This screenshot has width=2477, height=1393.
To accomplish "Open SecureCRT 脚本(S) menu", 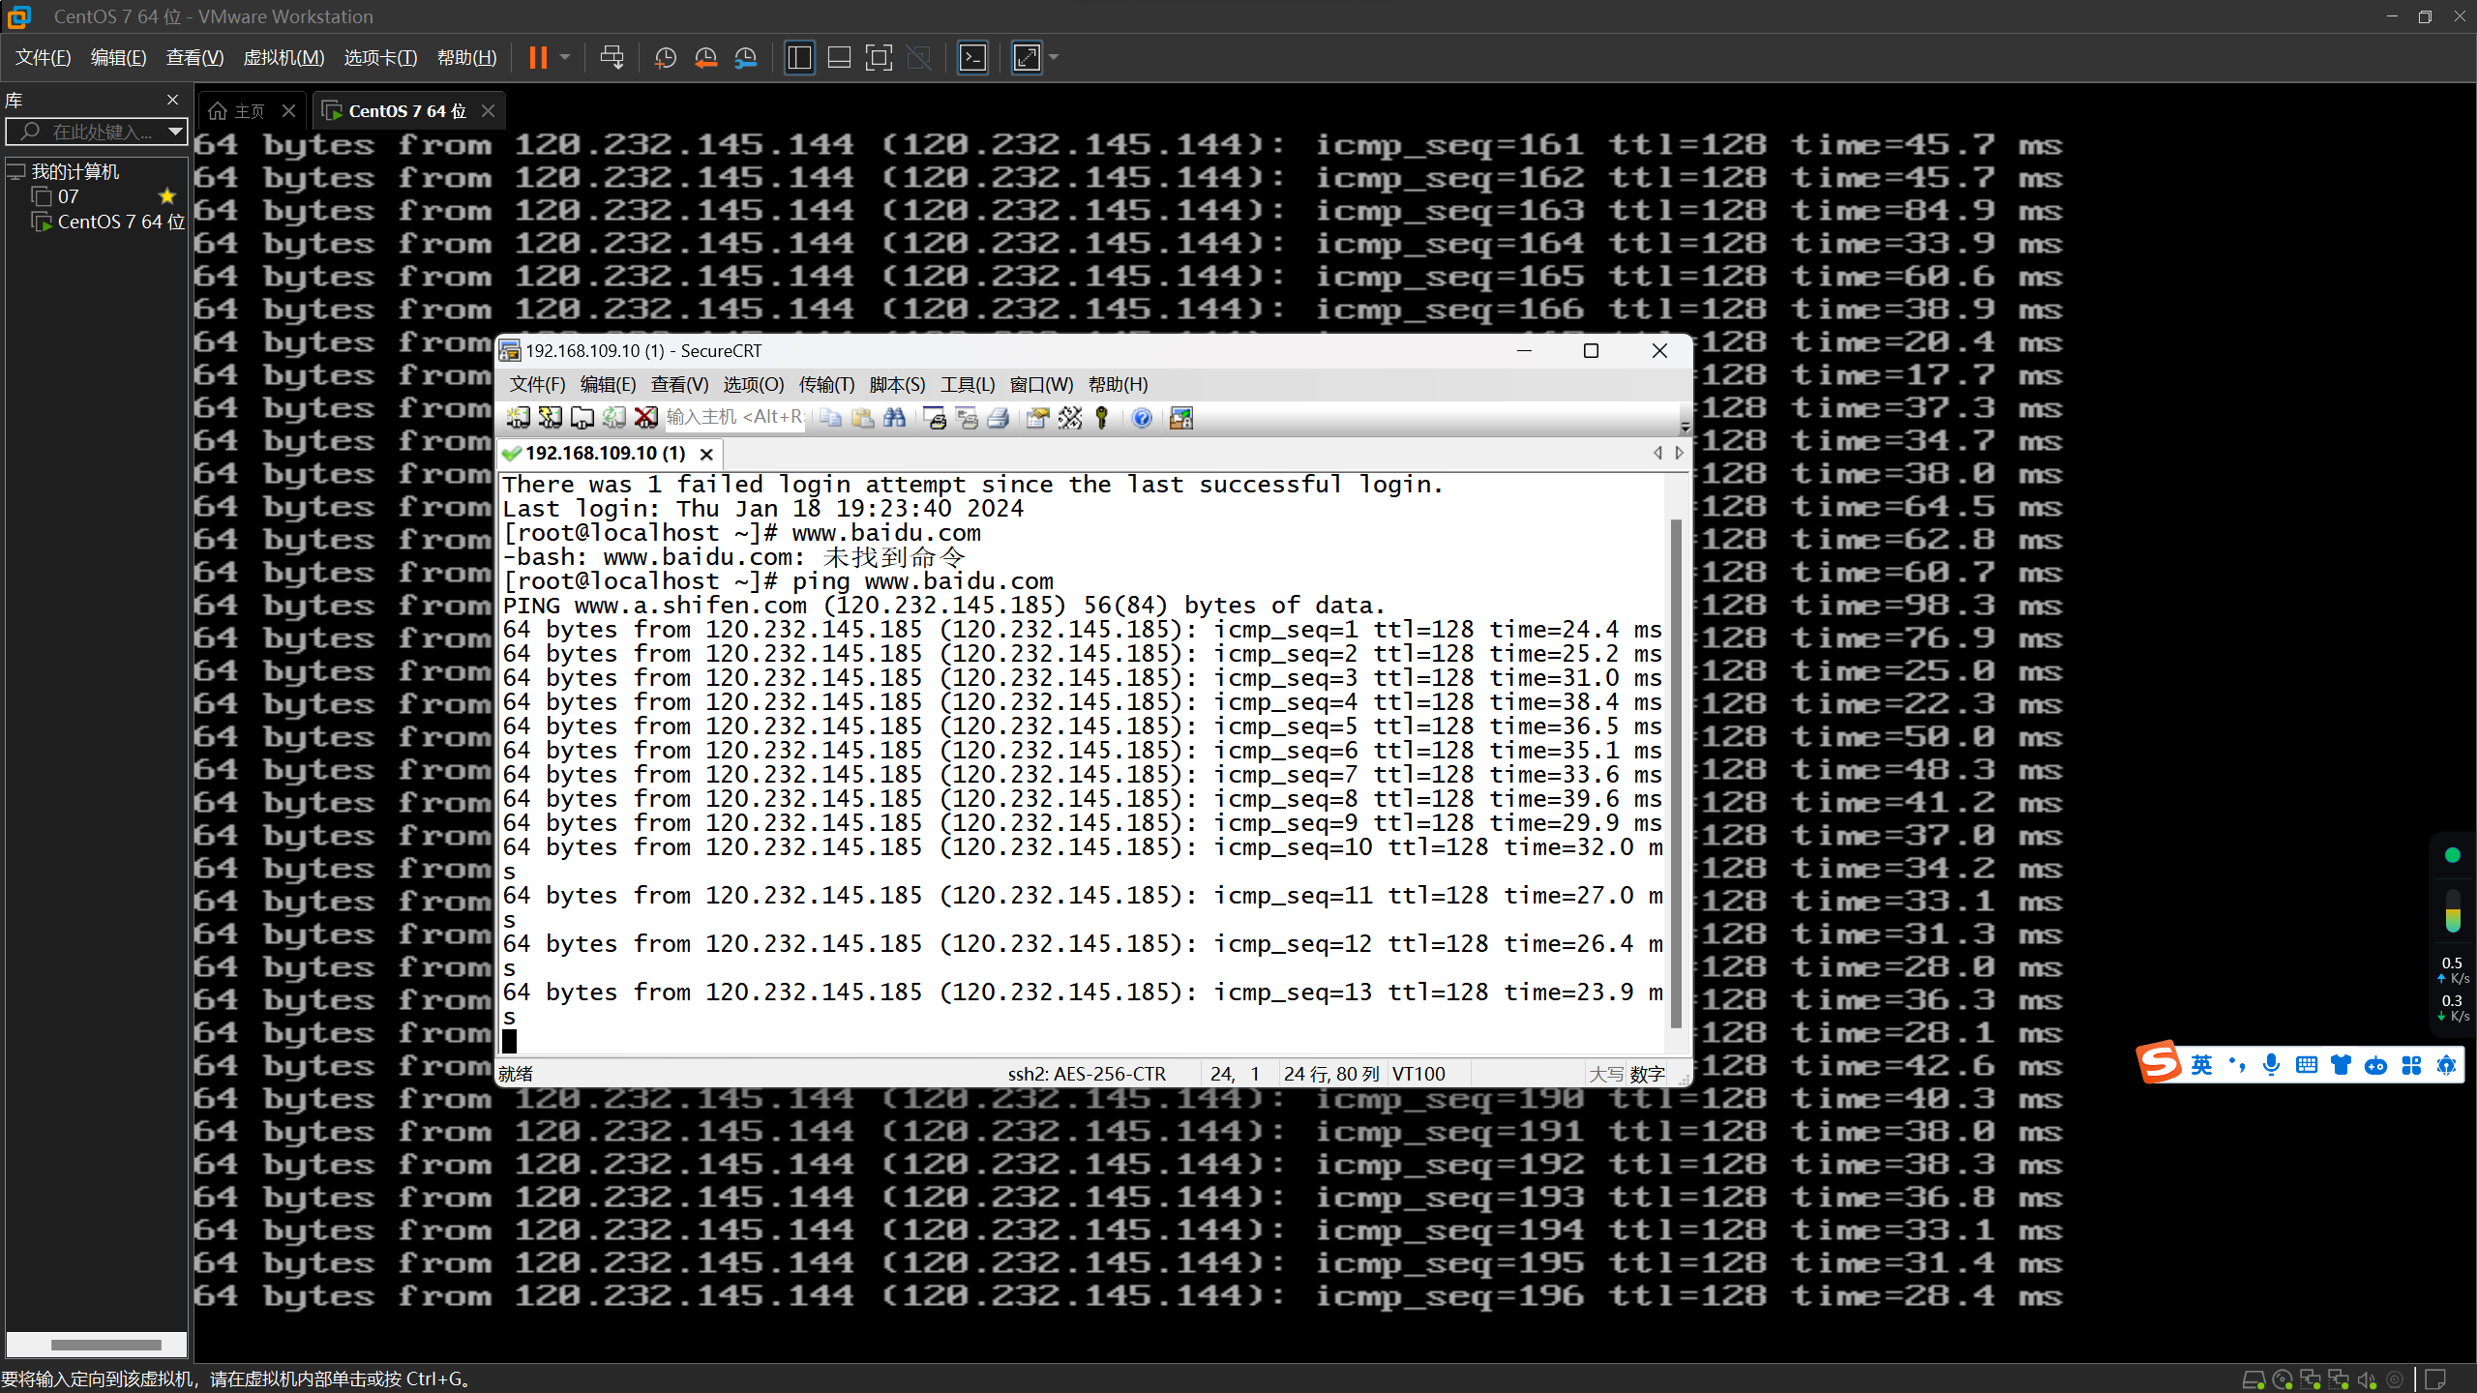I will (897, 385).
